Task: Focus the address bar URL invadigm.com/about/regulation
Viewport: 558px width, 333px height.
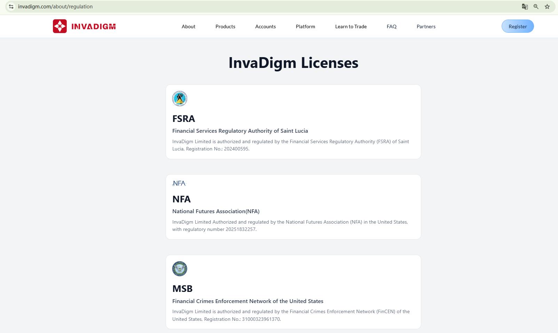Action: (55, 7)
